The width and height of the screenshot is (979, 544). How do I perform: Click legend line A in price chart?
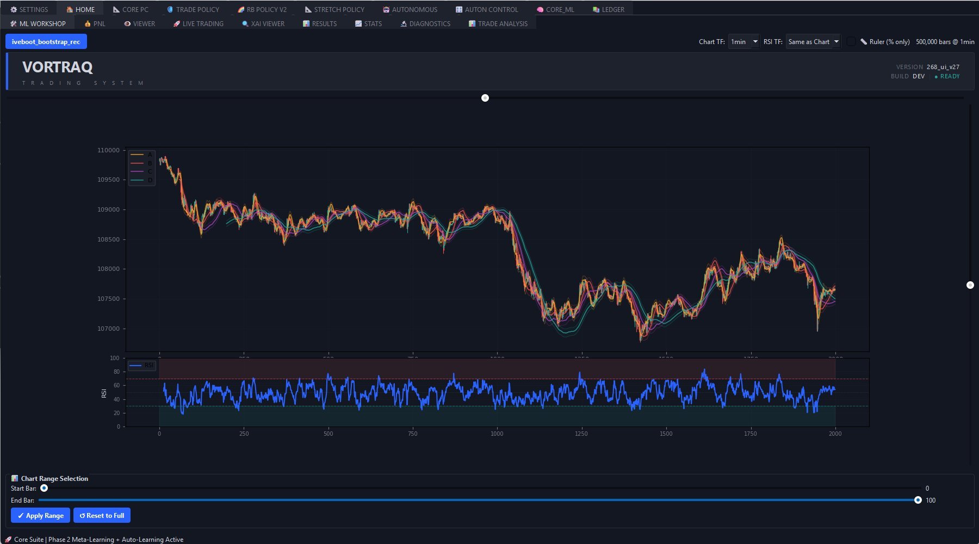(141, 155)
